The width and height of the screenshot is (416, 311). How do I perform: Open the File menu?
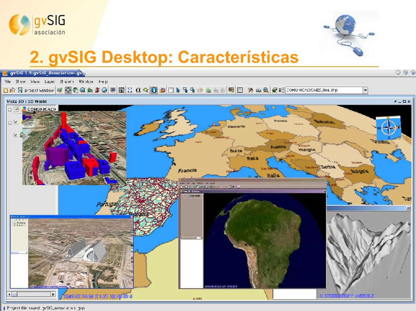7,82
